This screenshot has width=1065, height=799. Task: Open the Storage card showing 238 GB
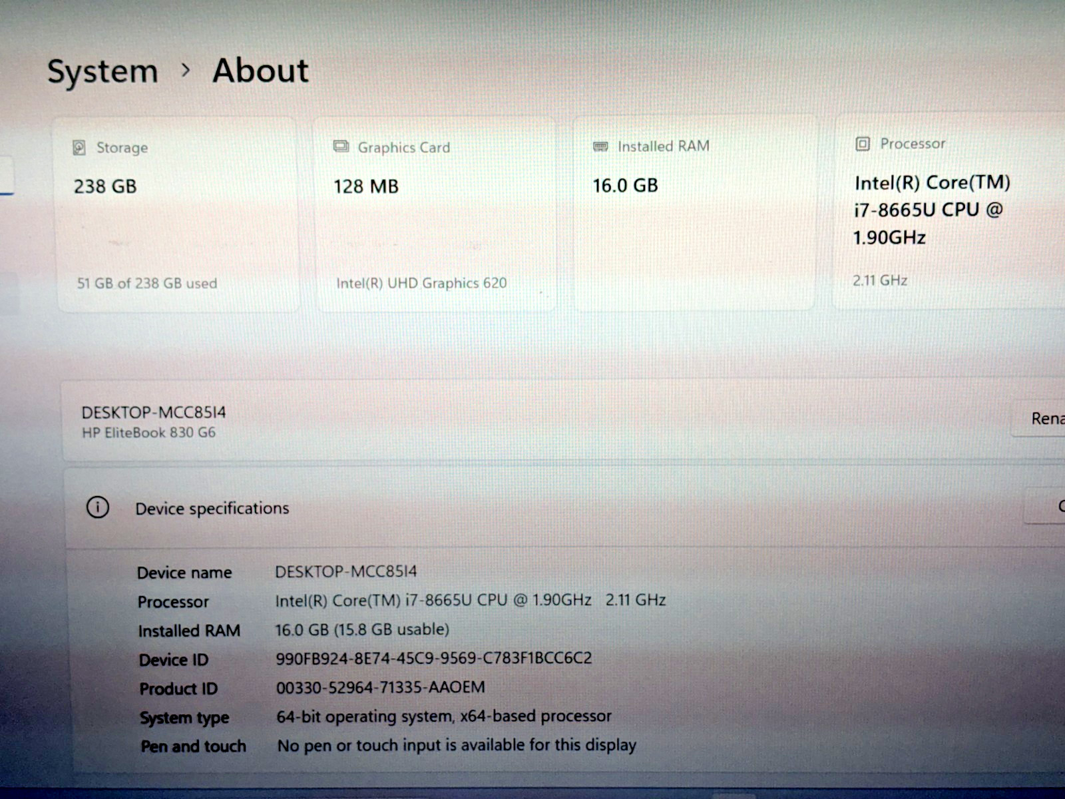(178, 214)
